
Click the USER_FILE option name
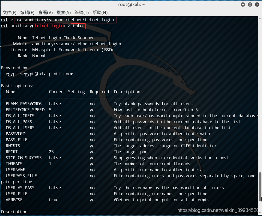[x=17, y=194]
